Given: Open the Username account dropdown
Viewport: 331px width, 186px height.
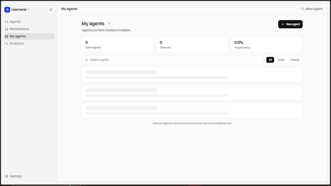Looking at the screenshot, I should click(20, 9).
